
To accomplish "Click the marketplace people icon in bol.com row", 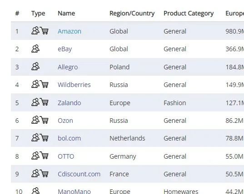I will (x=35, y=137).
